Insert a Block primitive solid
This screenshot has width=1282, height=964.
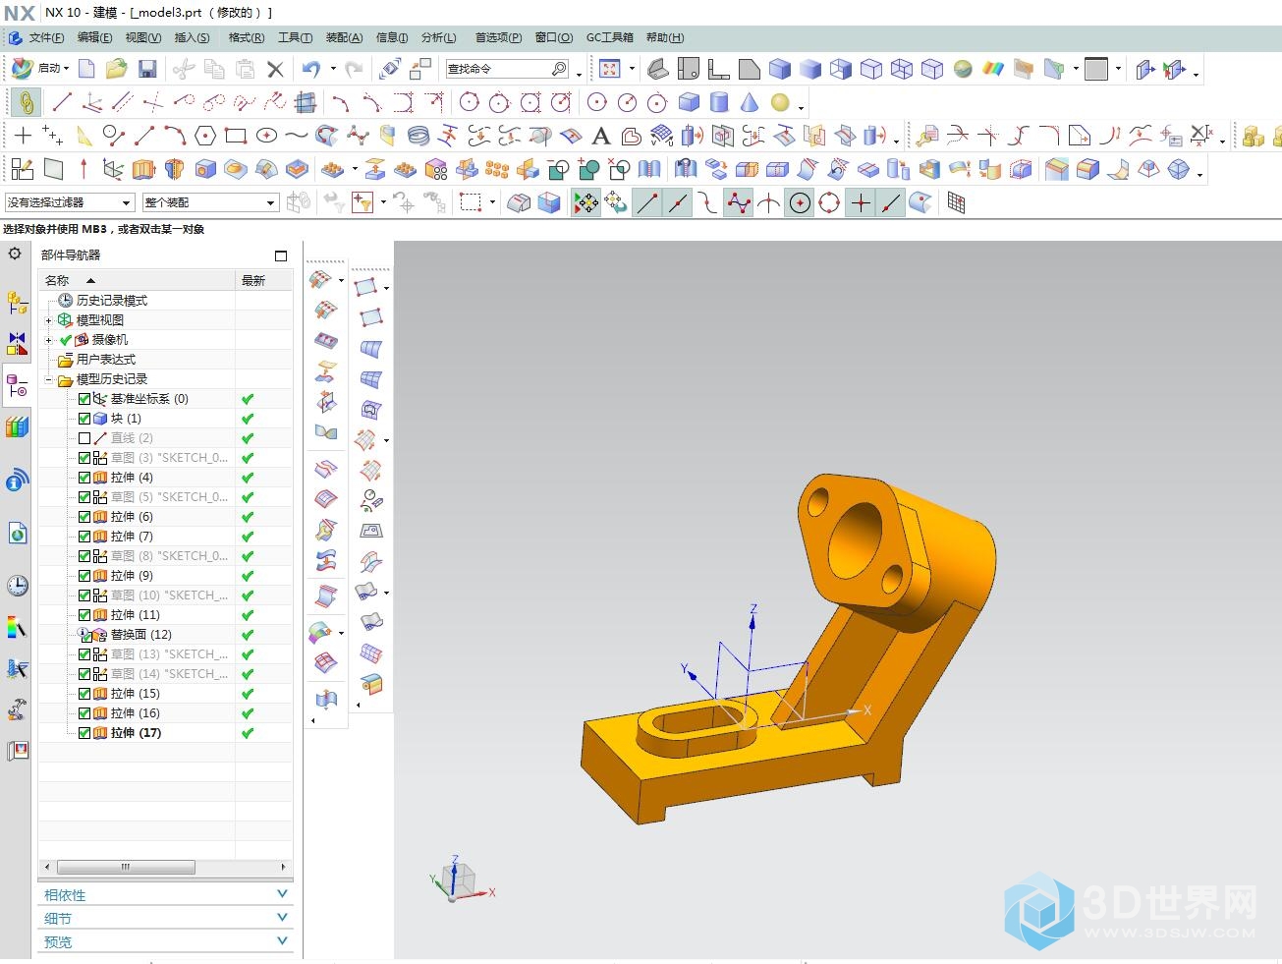click(689, 102)
